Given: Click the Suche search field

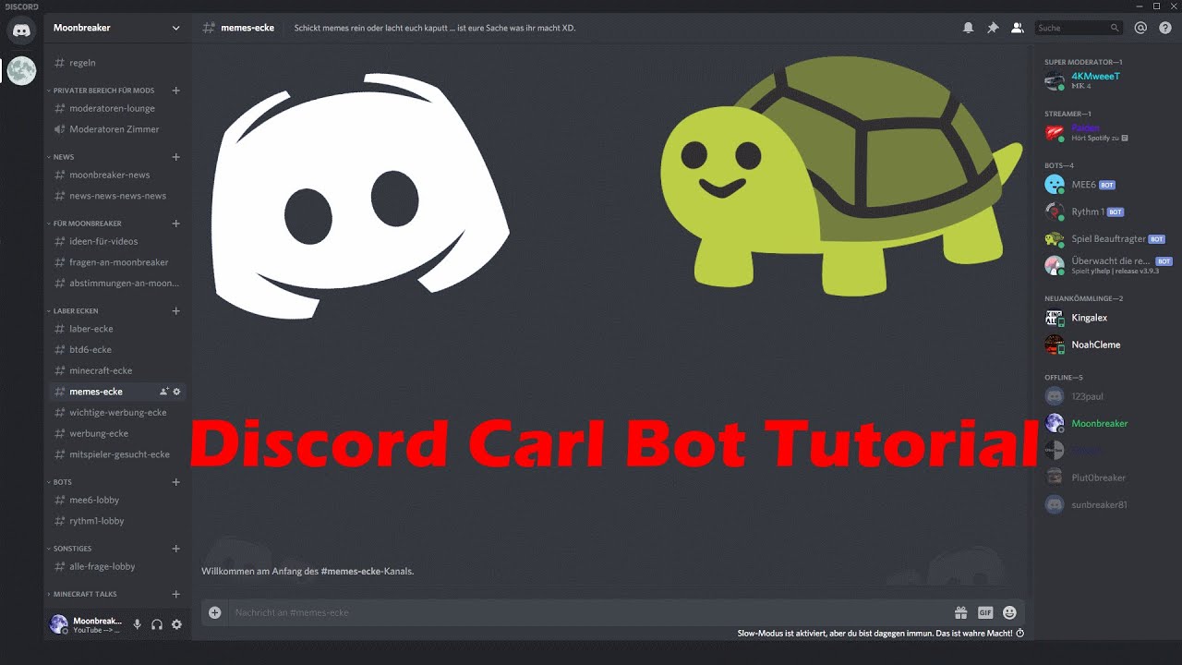Looking at the screenshot, I should click(1079, 28).
